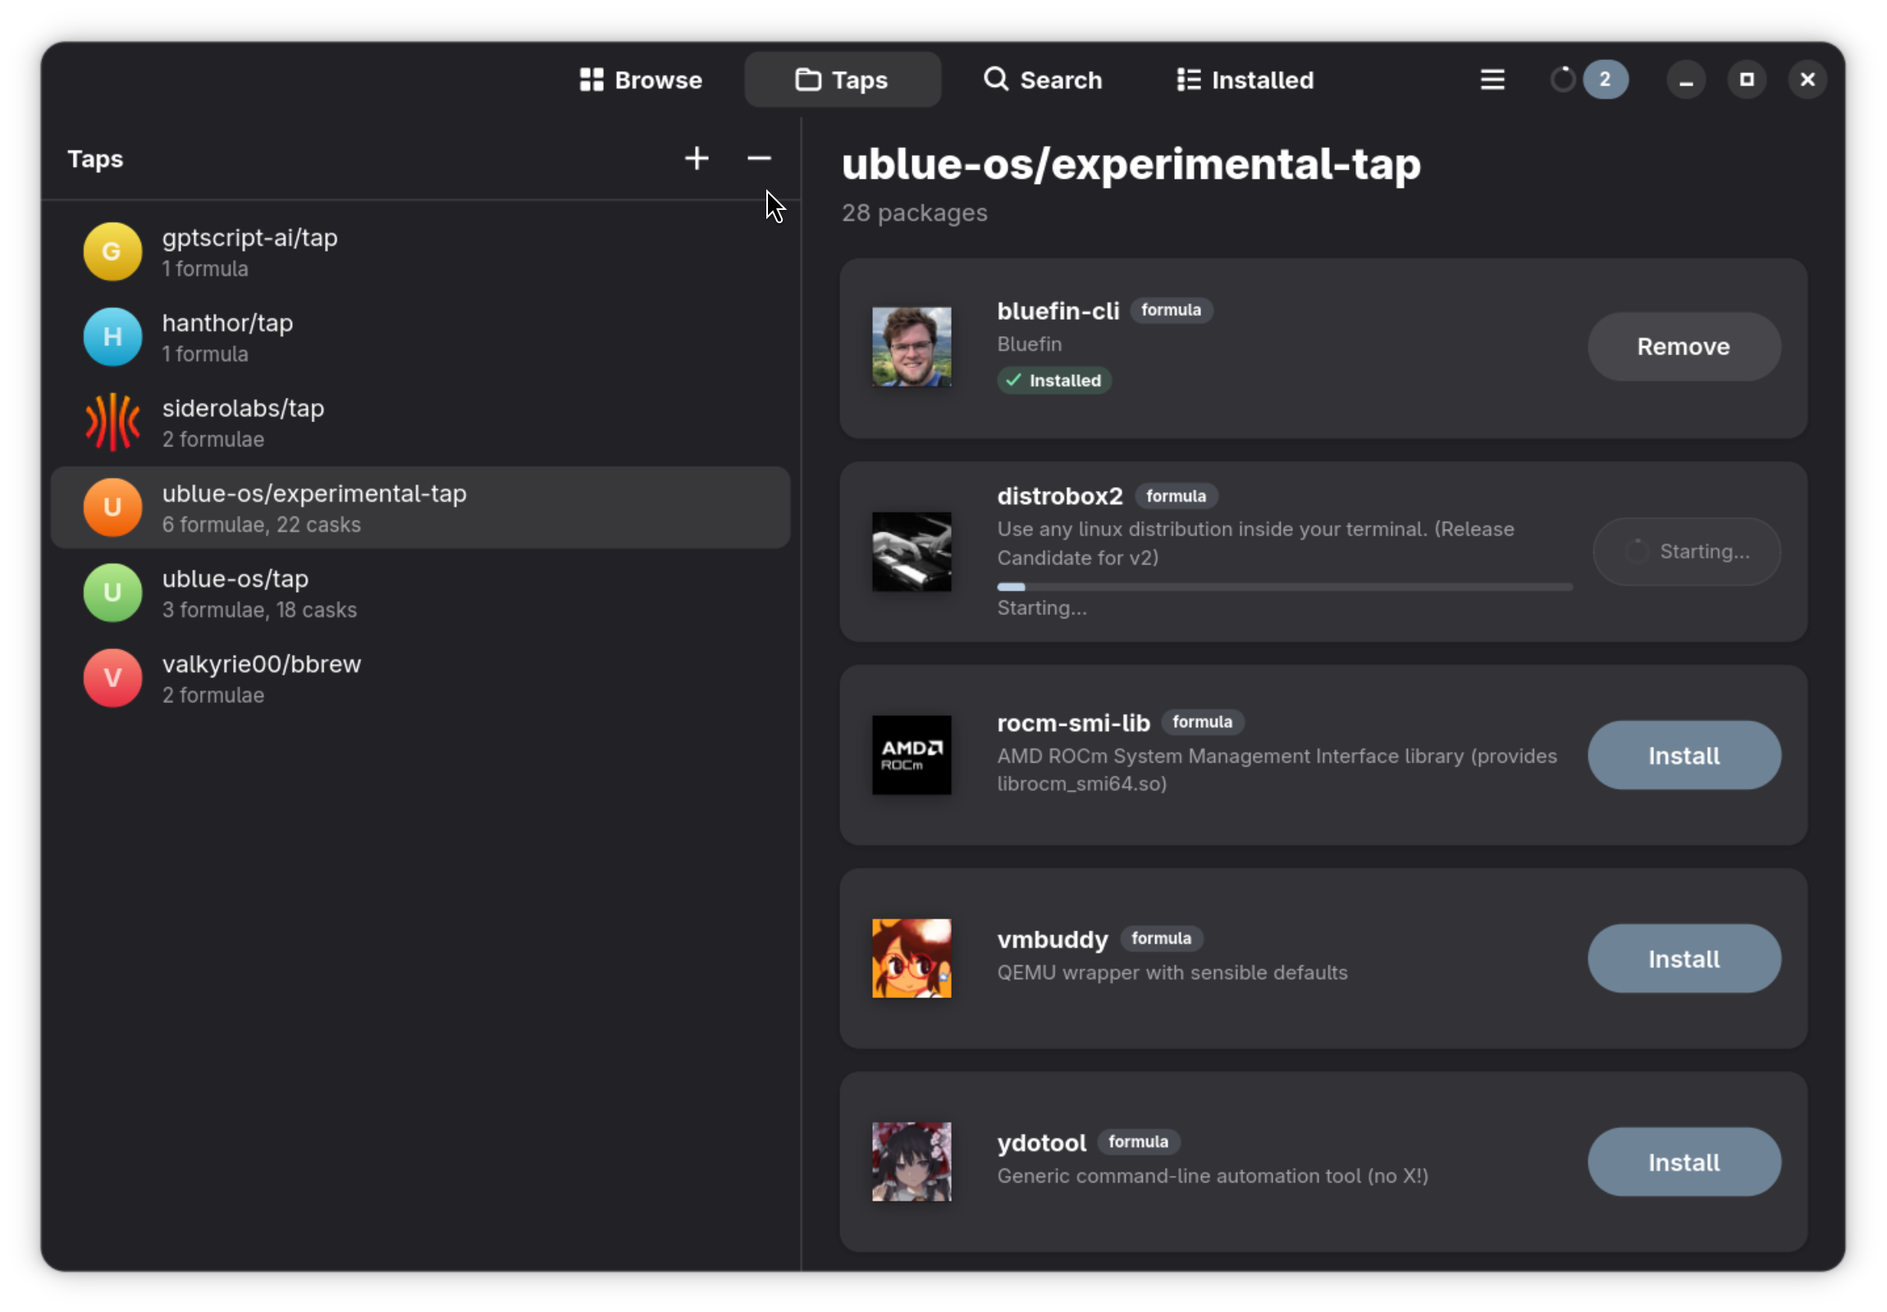Go to the Installed tab

1245,80
